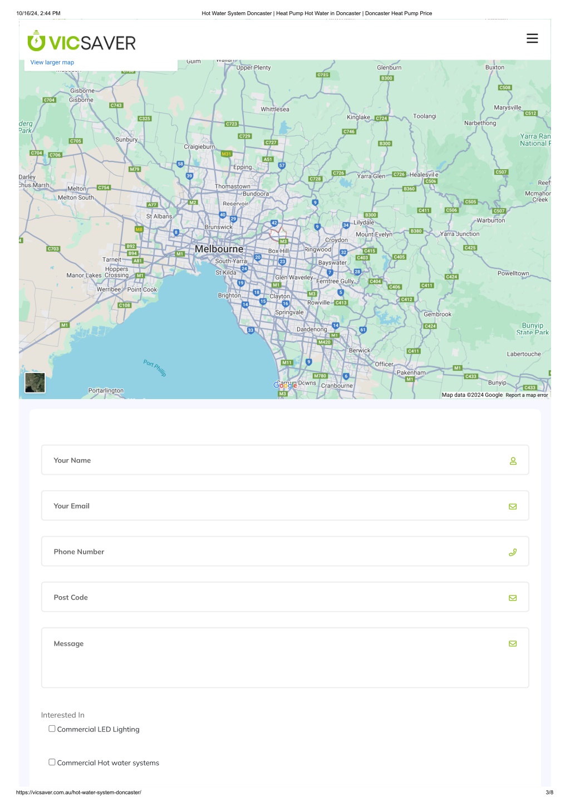Click the Marysville label on map

tap(508, 107)
